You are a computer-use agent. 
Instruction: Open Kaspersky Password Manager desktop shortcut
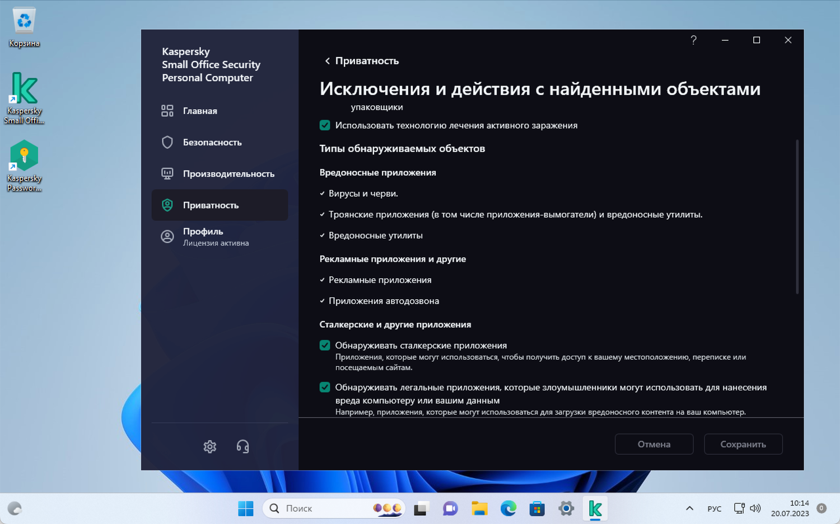(24, 166)
